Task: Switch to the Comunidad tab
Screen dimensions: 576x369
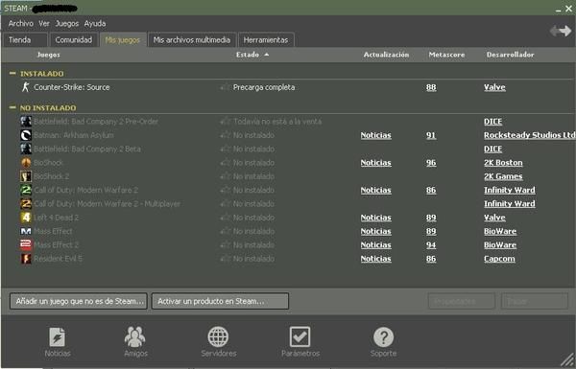Action: [x=74, y=40]
